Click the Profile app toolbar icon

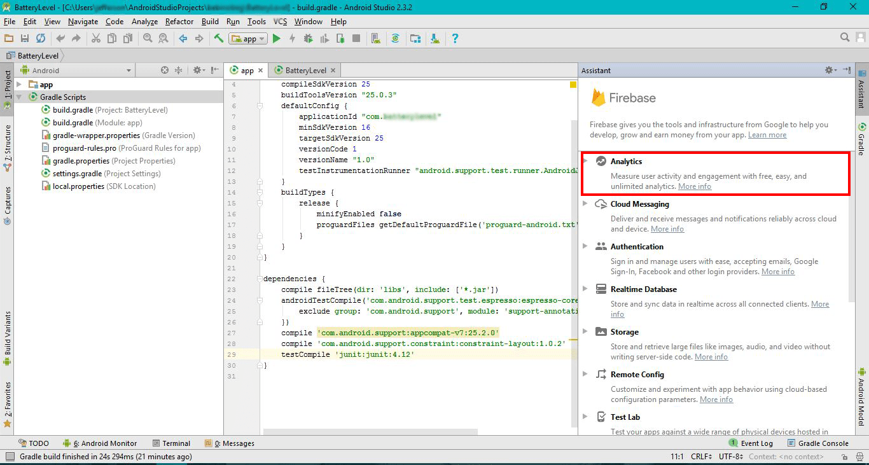tap(324, 39)
